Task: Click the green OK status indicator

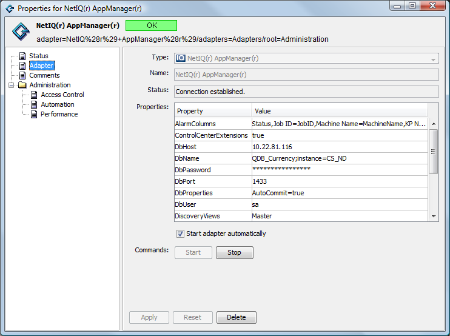Action: pos(151,25)
